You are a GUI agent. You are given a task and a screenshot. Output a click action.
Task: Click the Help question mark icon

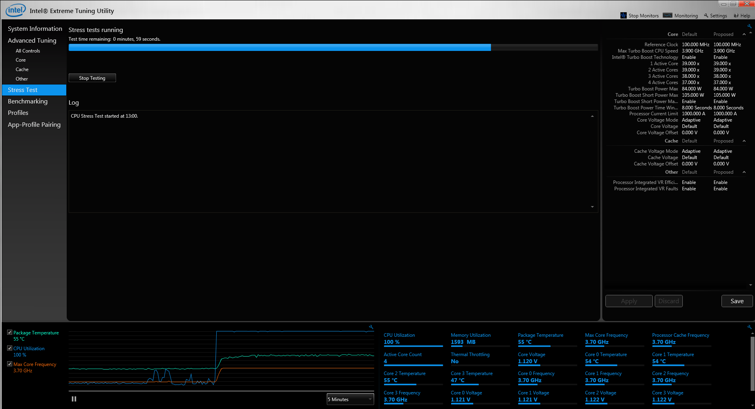[x=736, y=15]
